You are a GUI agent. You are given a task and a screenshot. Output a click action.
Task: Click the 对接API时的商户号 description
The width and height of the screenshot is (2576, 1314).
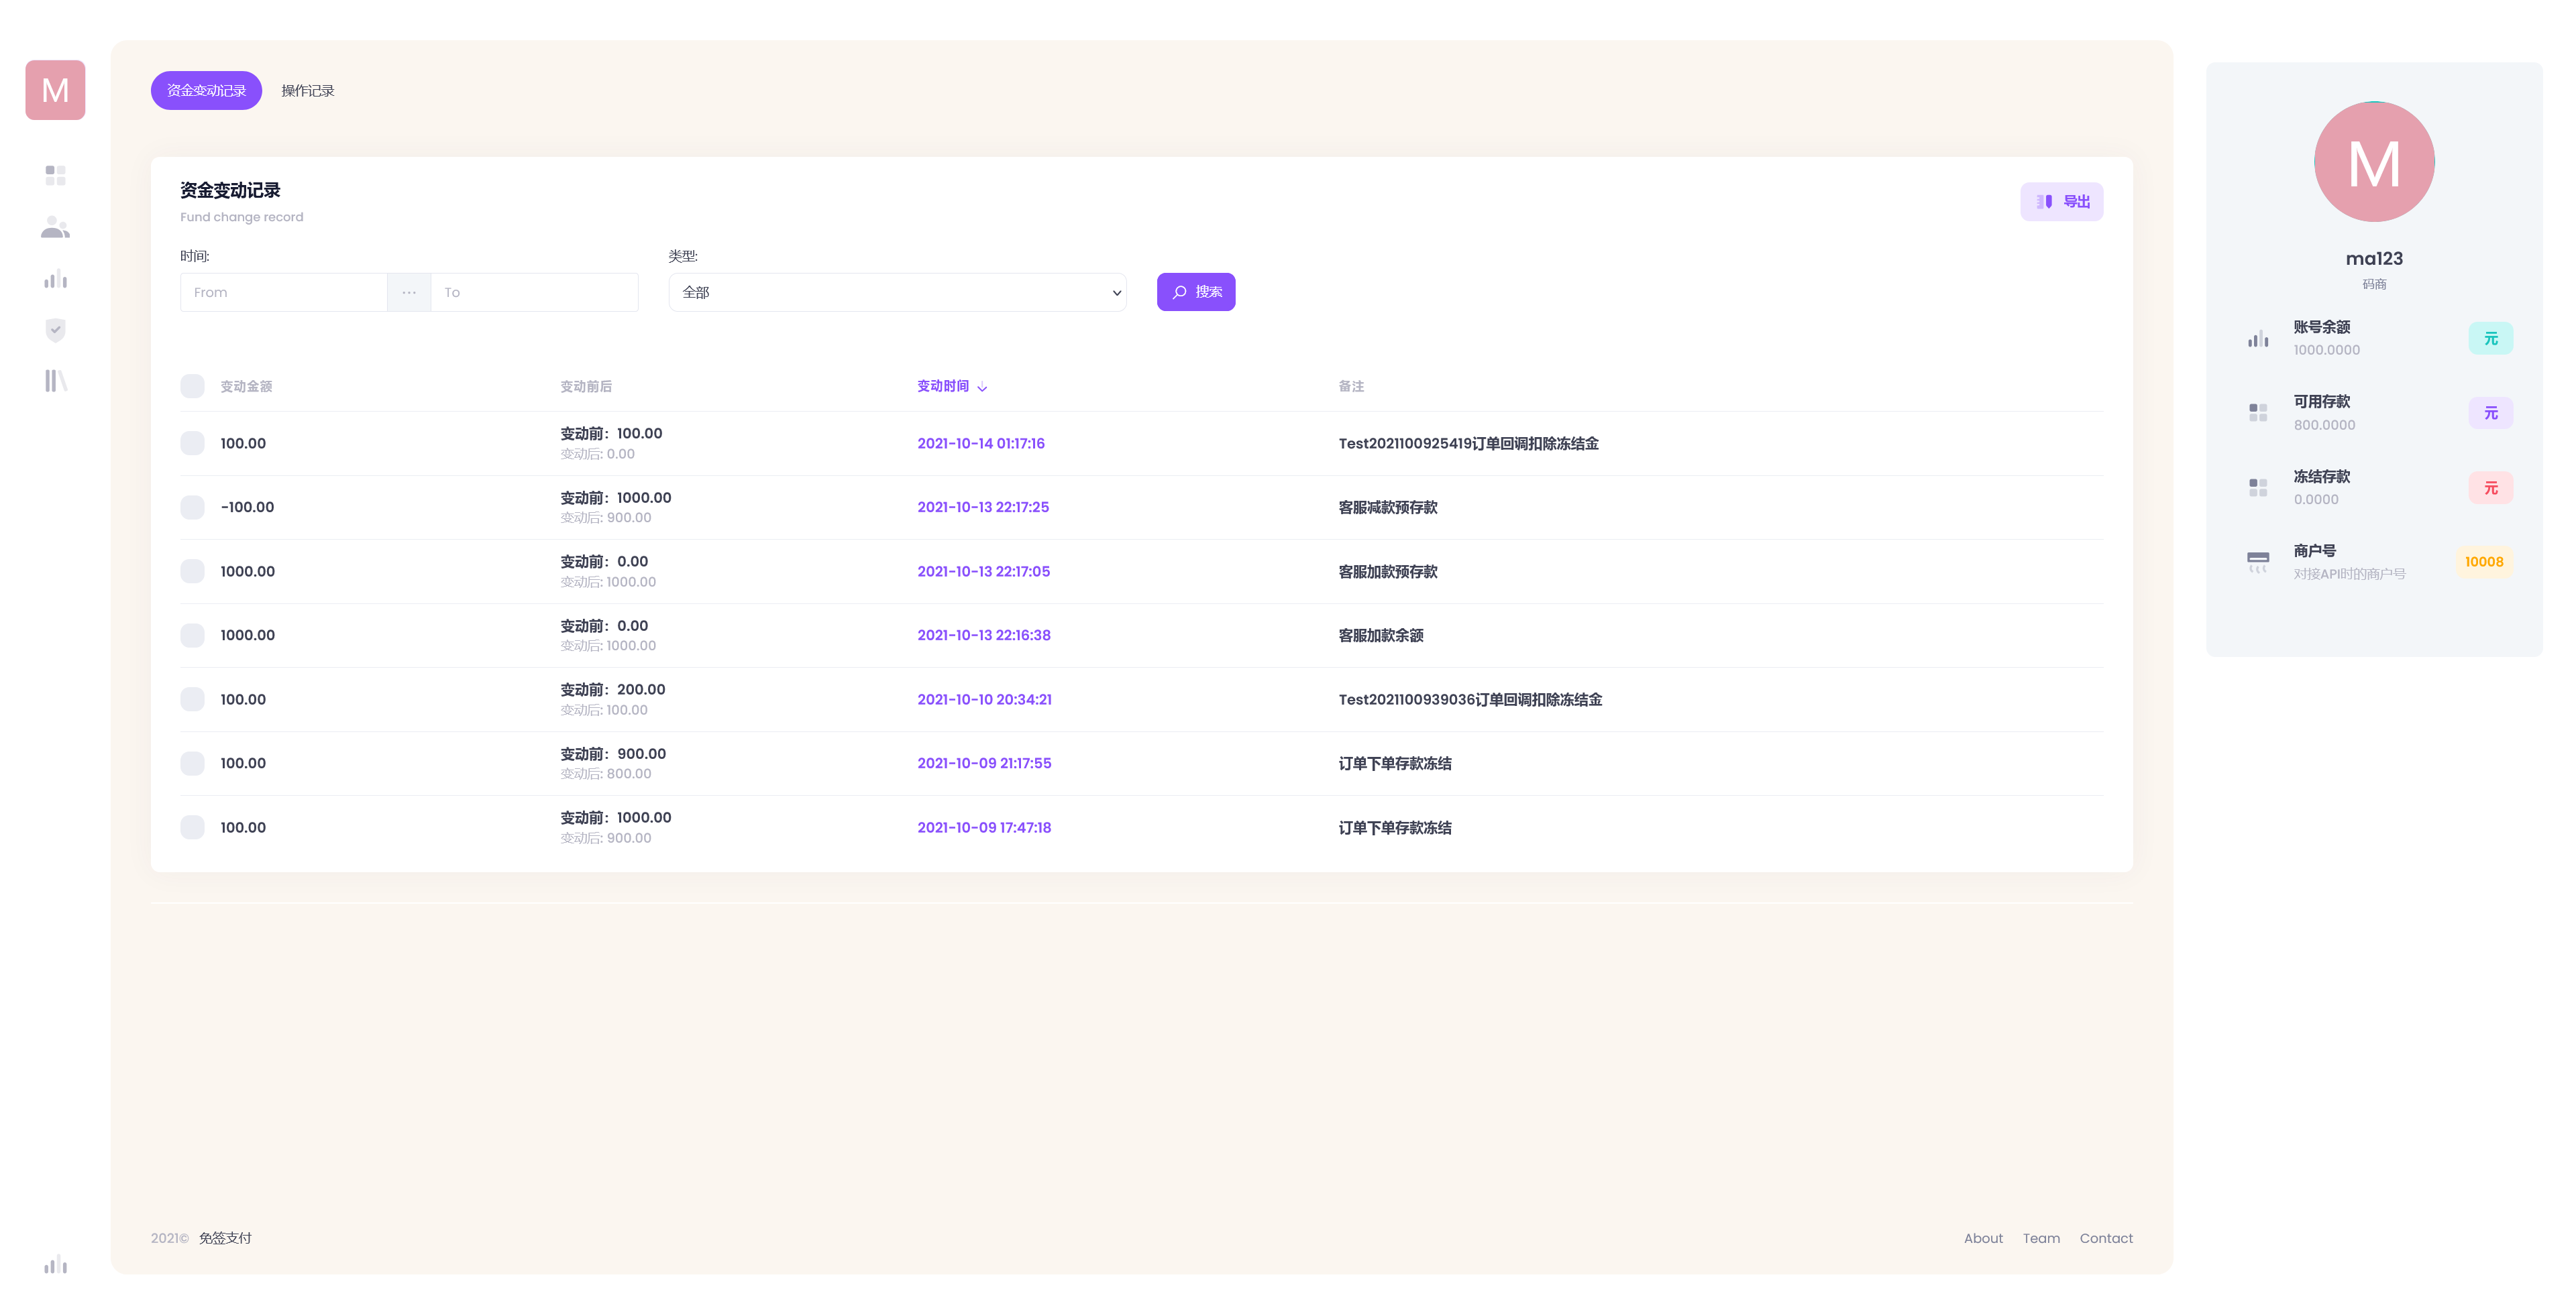(2349, 575)
